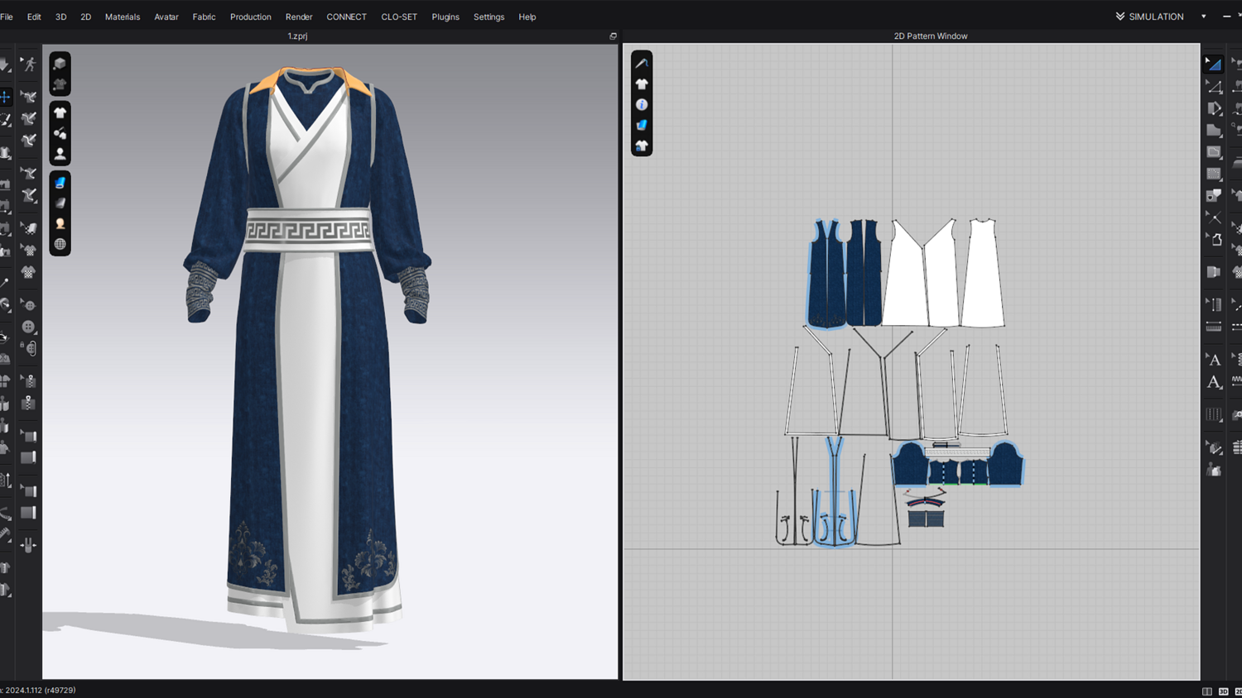Click dropdown arrow next to SIMULATION
The width and height of the screenshot is (1242, 698).
coord(1204,17)
